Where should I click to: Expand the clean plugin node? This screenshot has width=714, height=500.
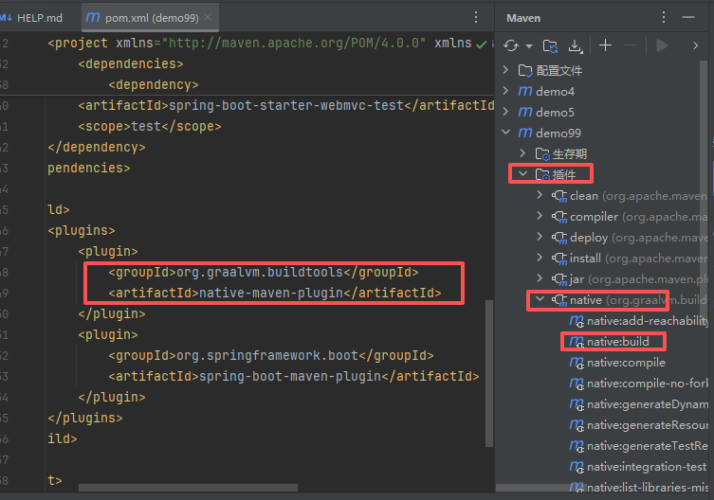pyautogui.click(x=540, y=195)
